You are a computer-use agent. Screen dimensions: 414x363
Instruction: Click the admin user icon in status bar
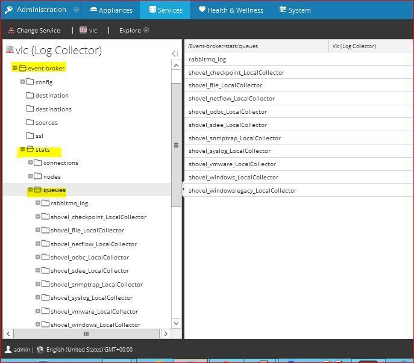(x=8, y=349)
